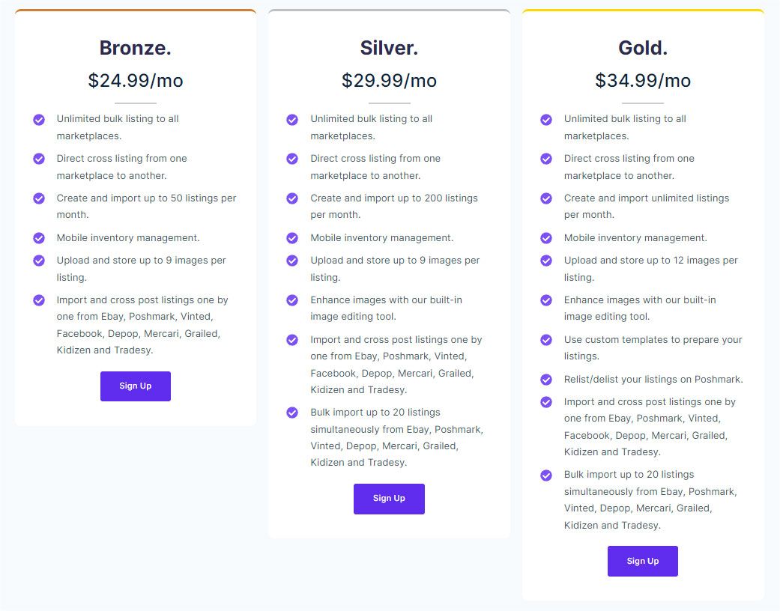Select the checkmark beside Gold custom templates feature
This screenshot has width=780, height=611.
tap(546, 340)
